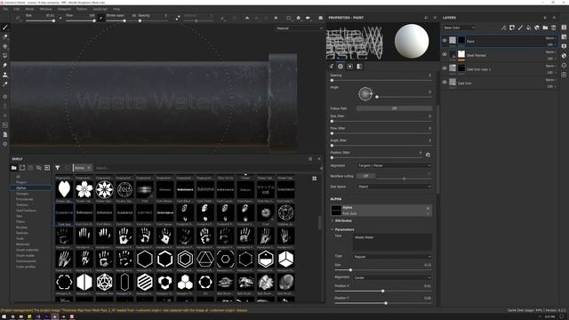Viewport: 569px width, 320px height.
Task: Select the Smart materials shelf category
Action: pos(28,250)
